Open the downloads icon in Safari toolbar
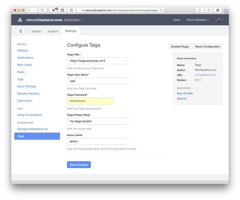This screenshot has width=240, height=200. [x=218, y=10]
